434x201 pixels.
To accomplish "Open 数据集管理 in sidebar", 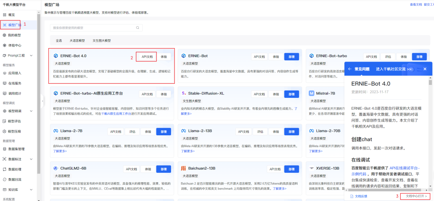I will click(16, 149).
